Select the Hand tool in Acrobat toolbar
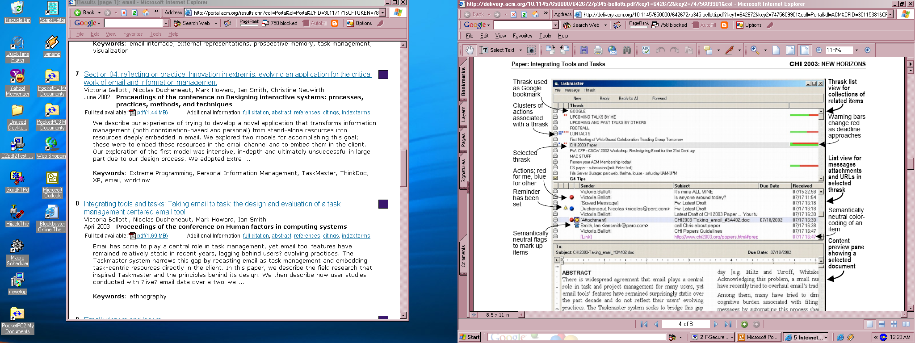Image resolution: width=915 pixels, height=343 pixels. [469, 50]
